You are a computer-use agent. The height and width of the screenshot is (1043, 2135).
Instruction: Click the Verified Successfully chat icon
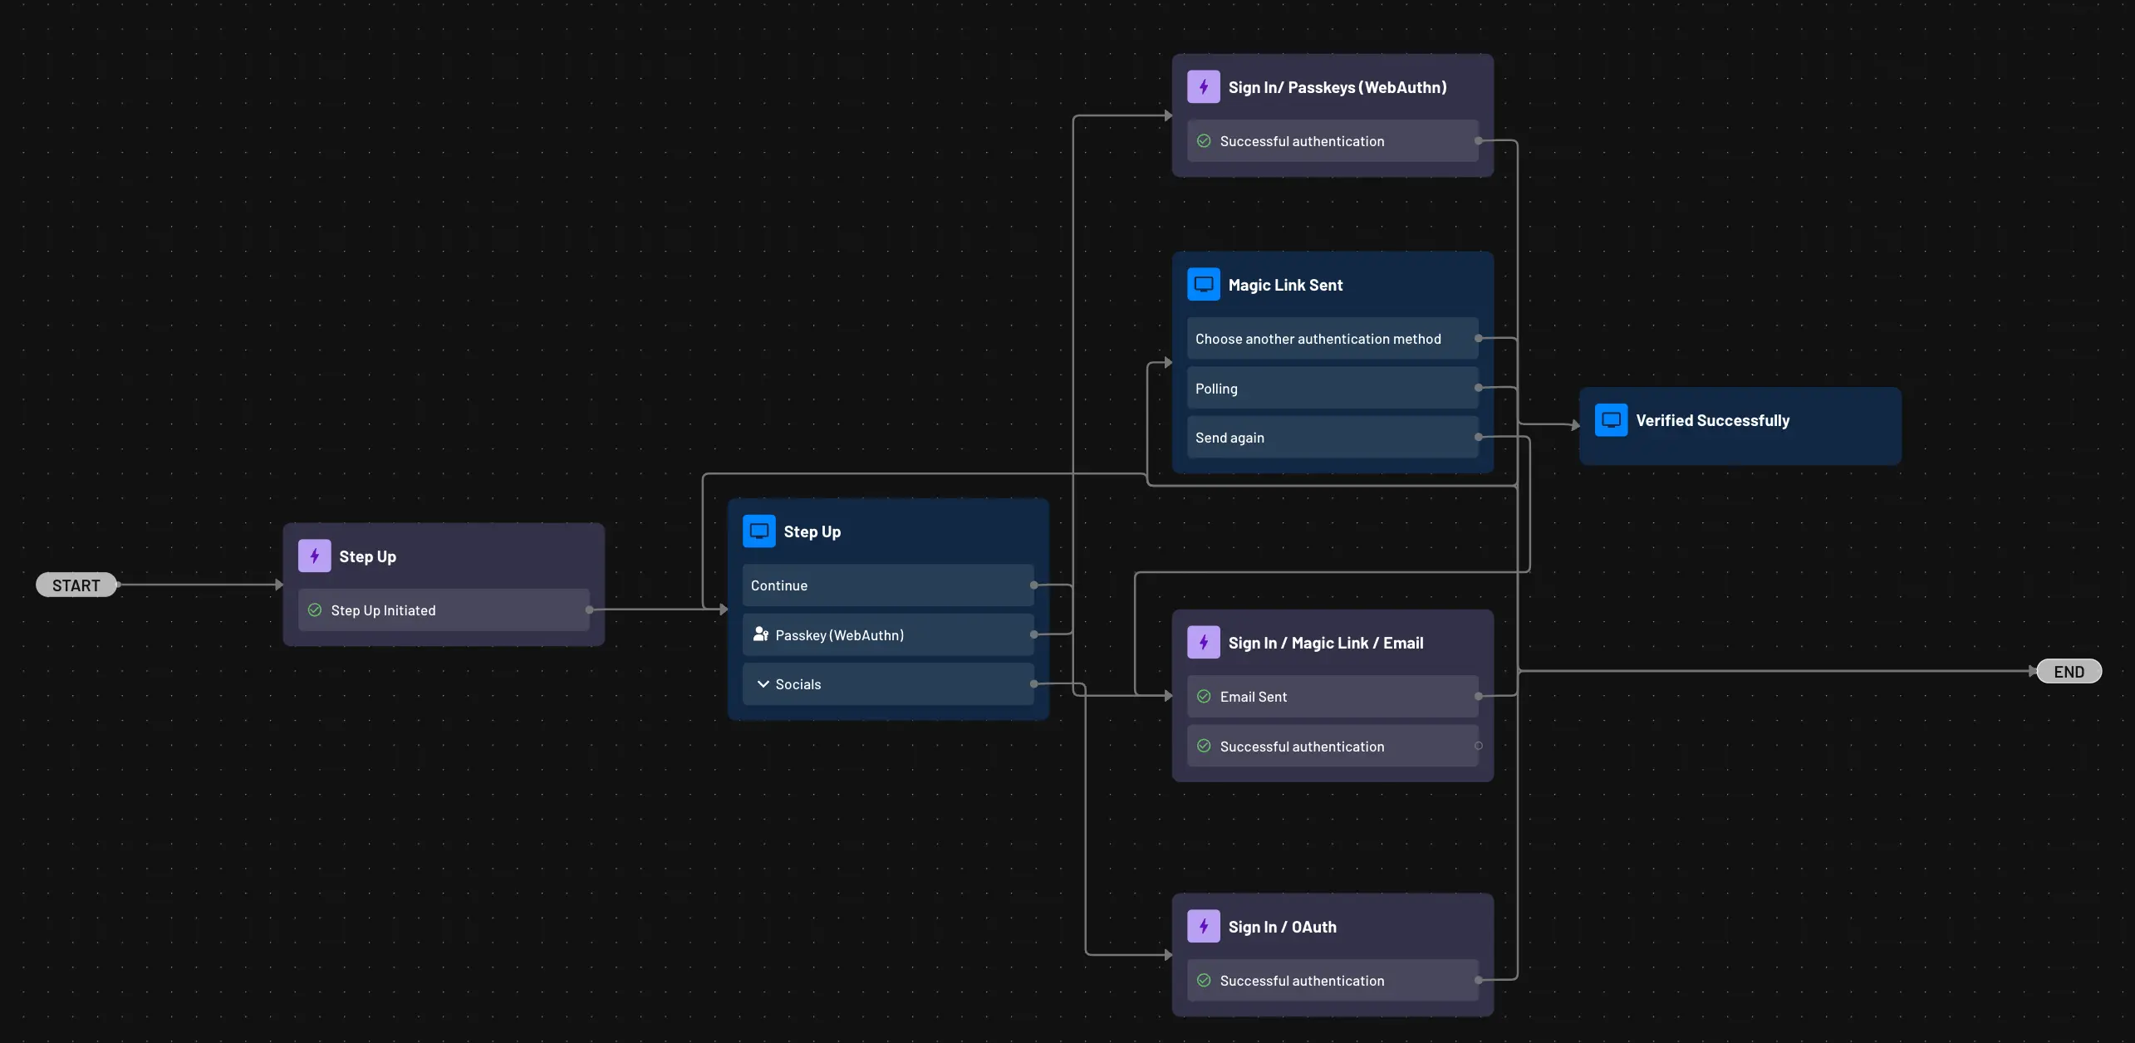tap(1611, 419)
